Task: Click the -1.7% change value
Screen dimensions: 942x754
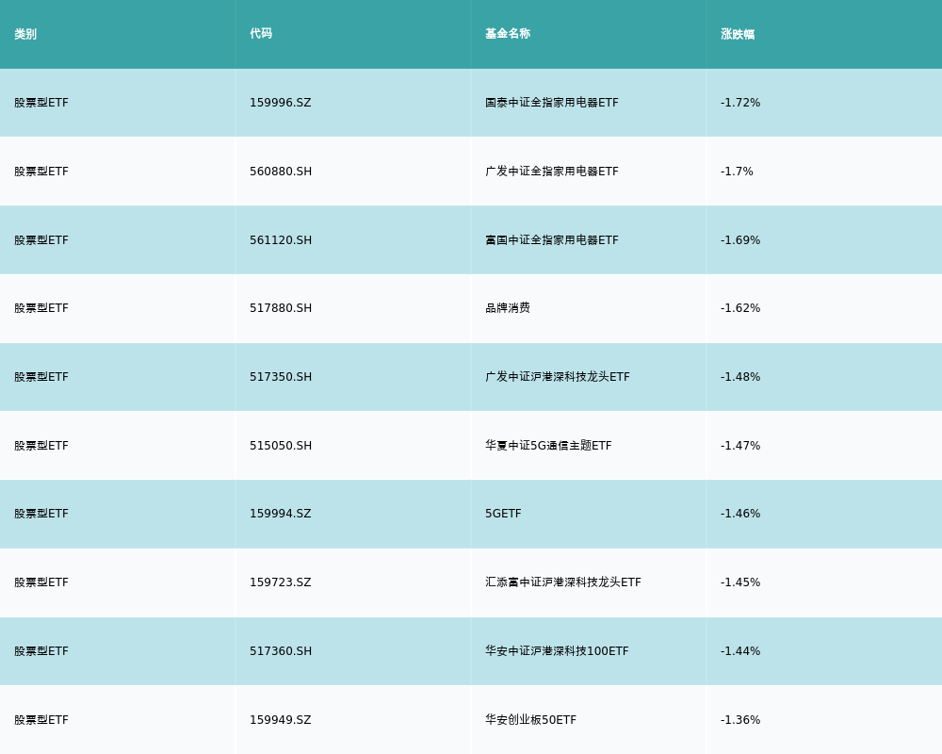Action: [x=737, y=172]
